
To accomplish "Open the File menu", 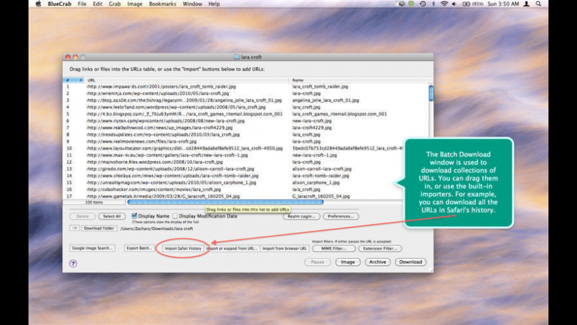I will pos(82,4).
